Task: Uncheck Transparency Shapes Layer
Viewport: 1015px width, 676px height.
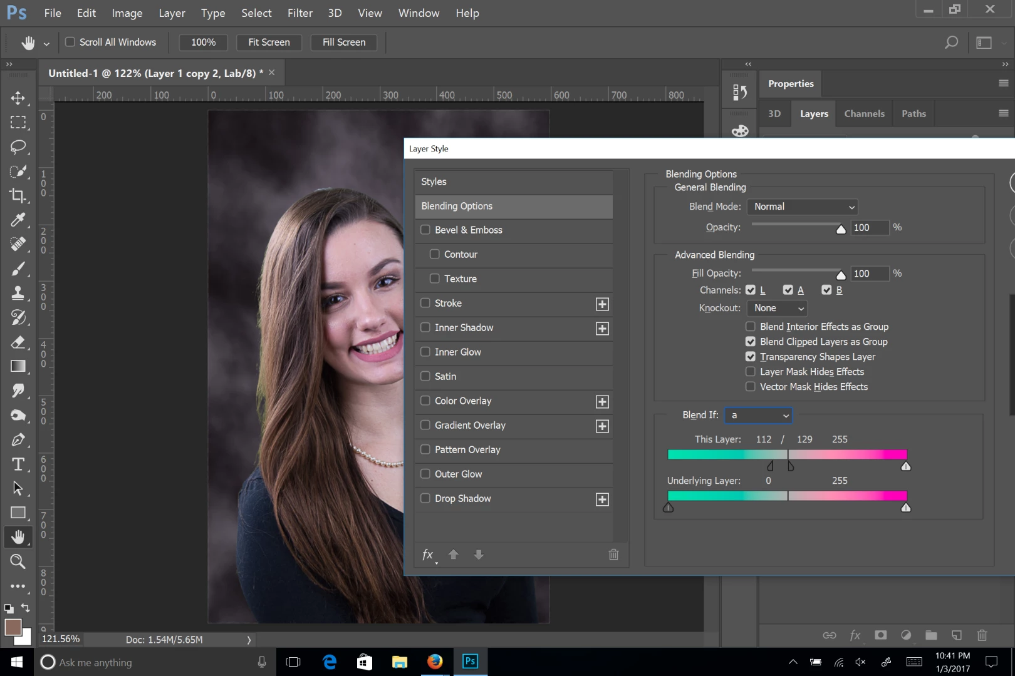Action: coord(750,357)
